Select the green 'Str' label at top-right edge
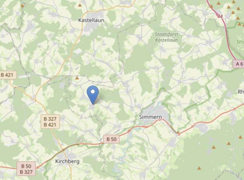The width and height of the screenshot is (244, 180). tap(240, 42)
